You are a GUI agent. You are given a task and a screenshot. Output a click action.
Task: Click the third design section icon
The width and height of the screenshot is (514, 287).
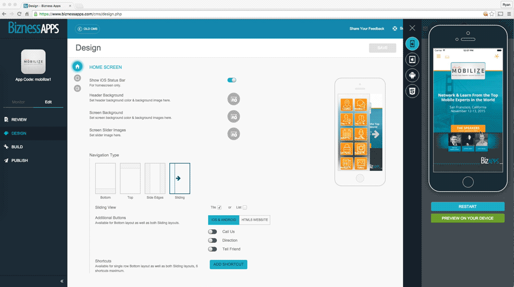77,88
